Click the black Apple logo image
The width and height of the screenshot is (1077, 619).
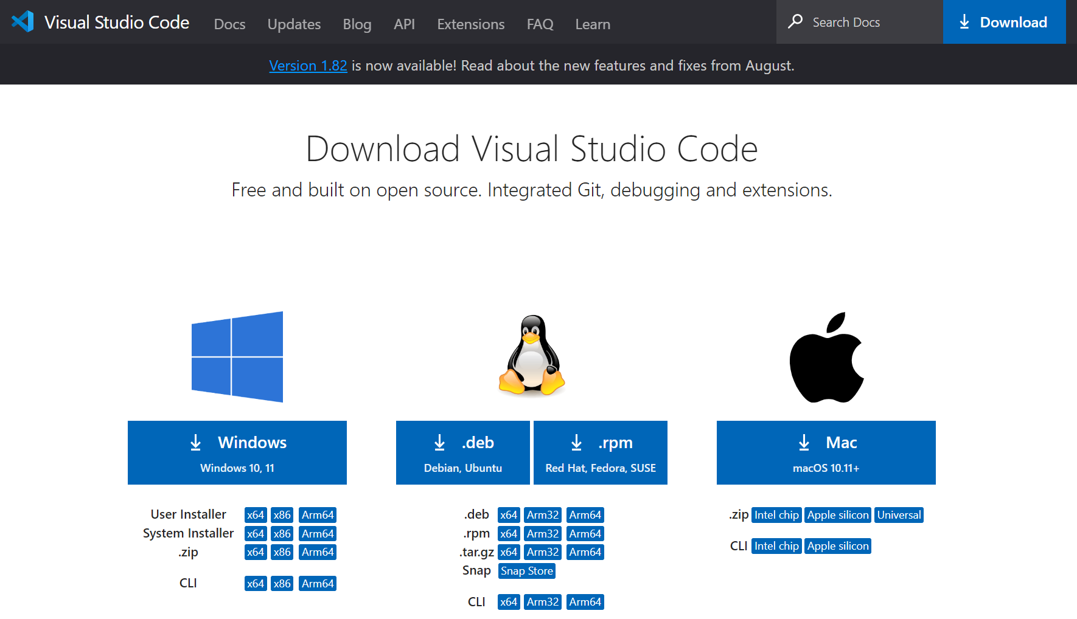[x=826, y=358]
